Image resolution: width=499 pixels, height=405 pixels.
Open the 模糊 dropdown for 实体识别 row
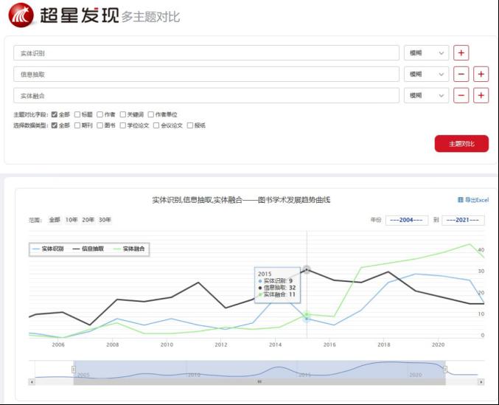(x=426, y=53)
